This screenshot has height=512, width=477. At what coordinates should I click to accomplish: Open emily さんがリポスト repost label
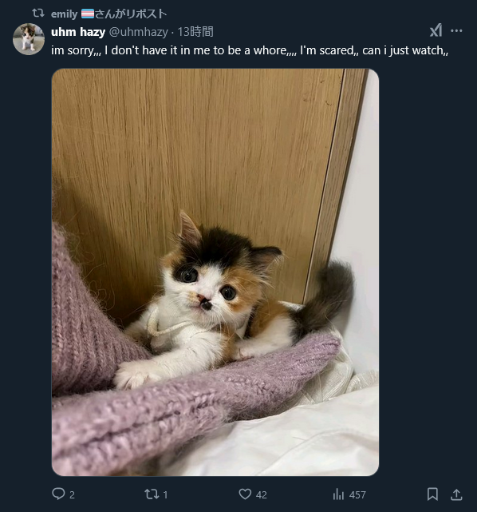point(109,14)
